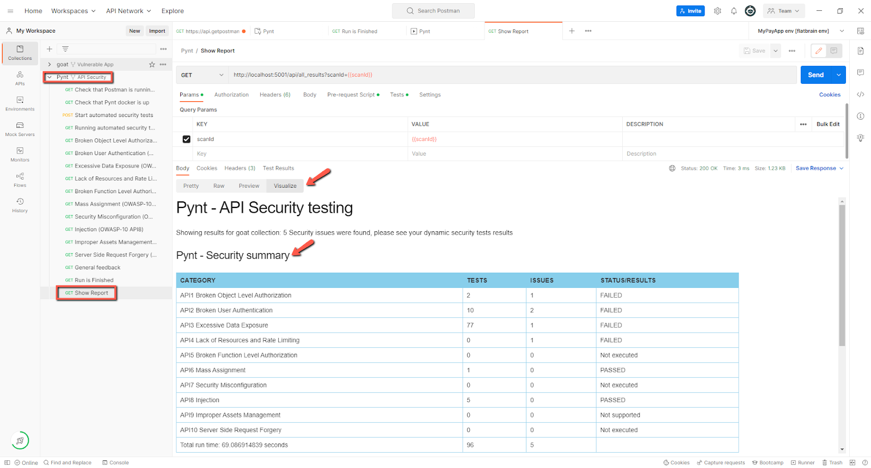Open the user avatar menu

pos(750,11)
